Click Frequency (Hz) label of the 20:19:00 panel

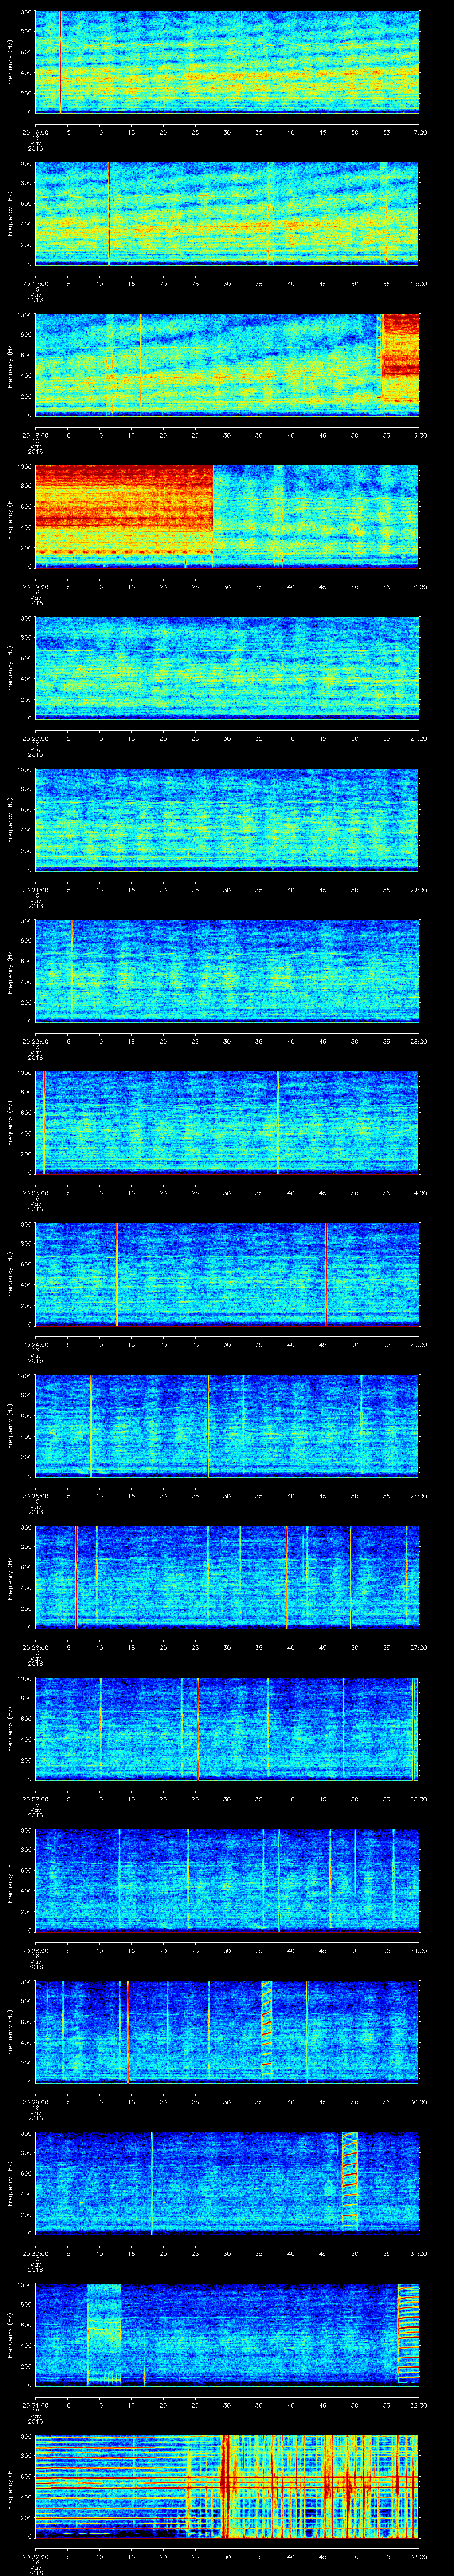[10, 516]
